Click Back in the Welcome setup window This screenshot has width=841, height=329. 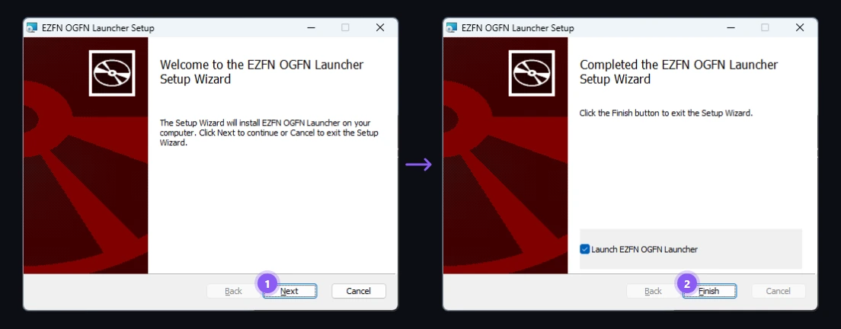pyautogui.click(x=233, y=291)
